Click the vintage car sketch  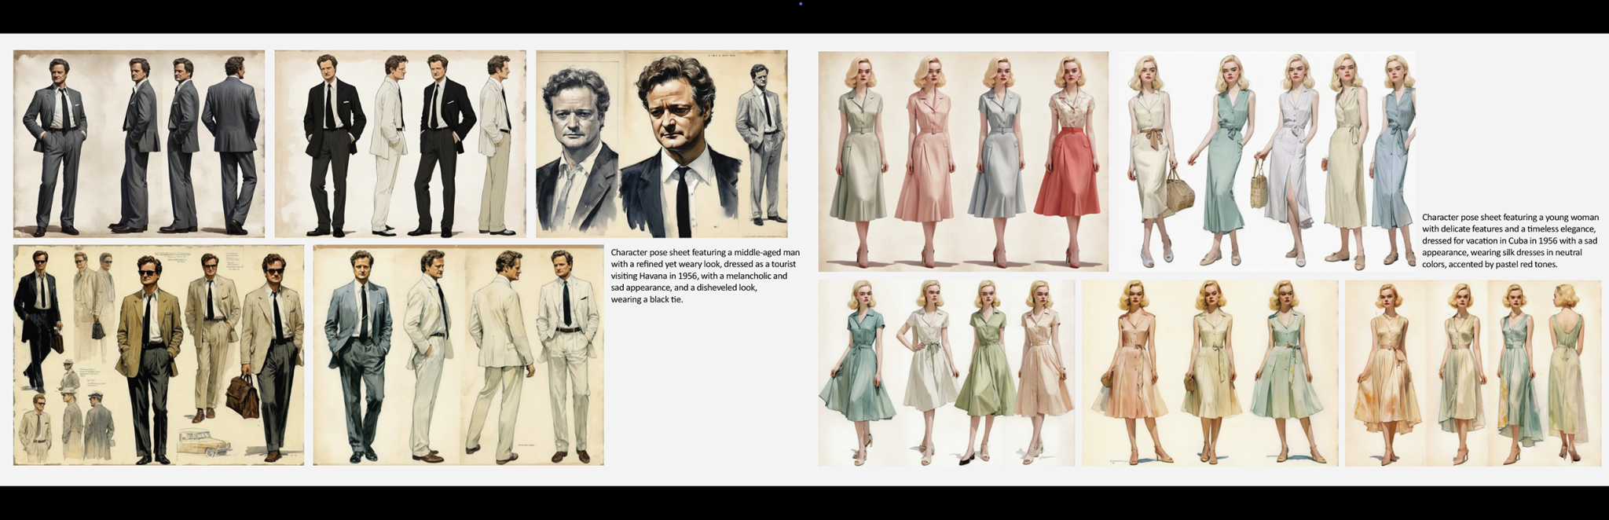click(x=204, y=441)
